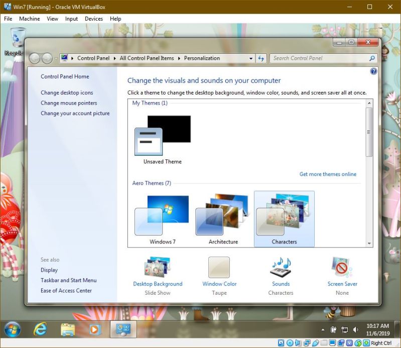The height and width of the screenshot is (348, 401).
Task: Open Ease of Access Center link
Action: click(x=66, y=290)
